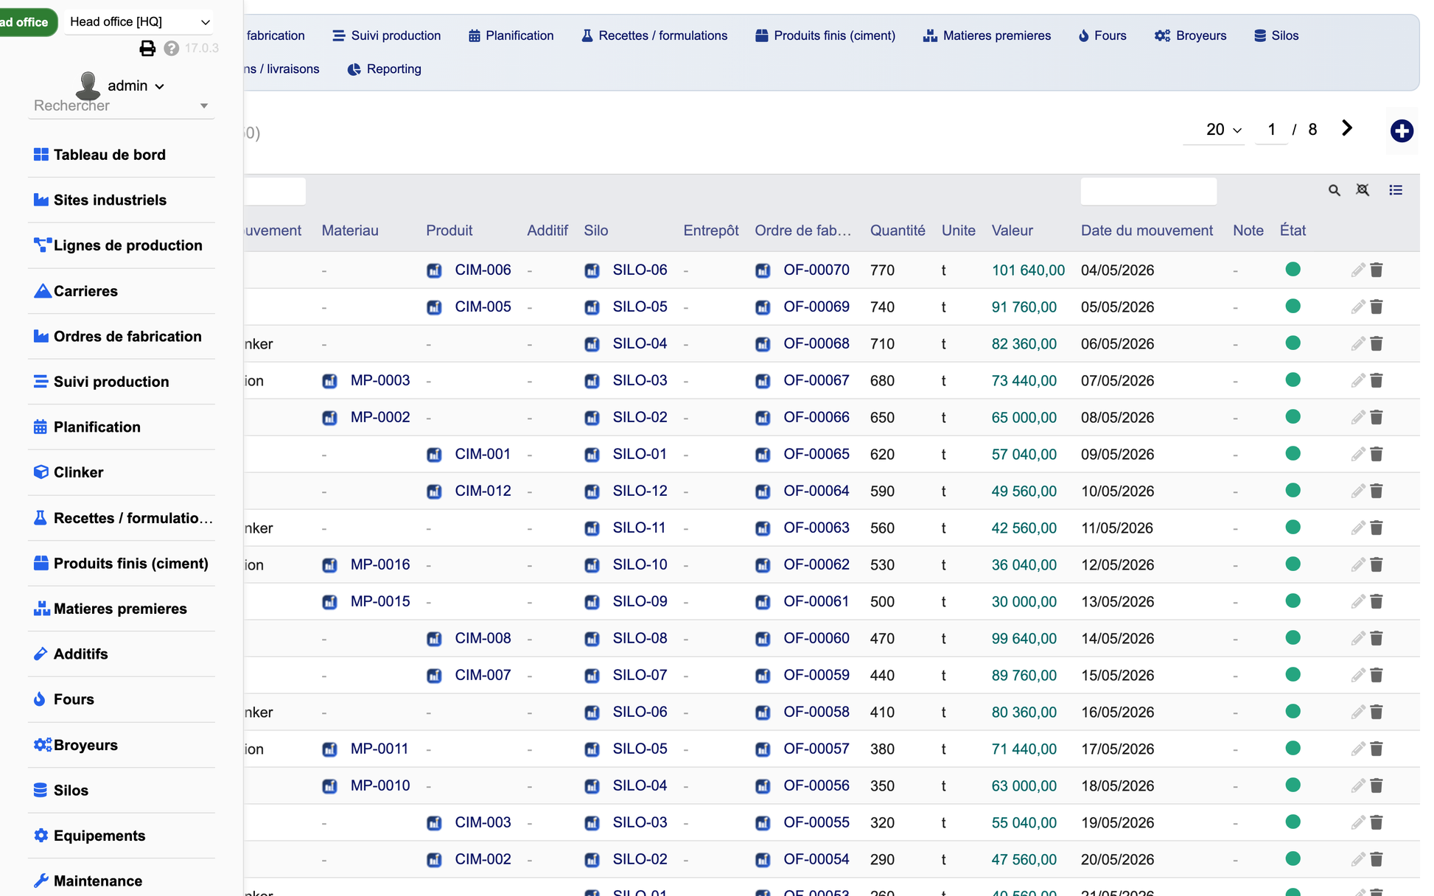The width and height of the screenshot is (1434, 896).
Task: Open Suivi production in top menu
Action: point(386,35)
